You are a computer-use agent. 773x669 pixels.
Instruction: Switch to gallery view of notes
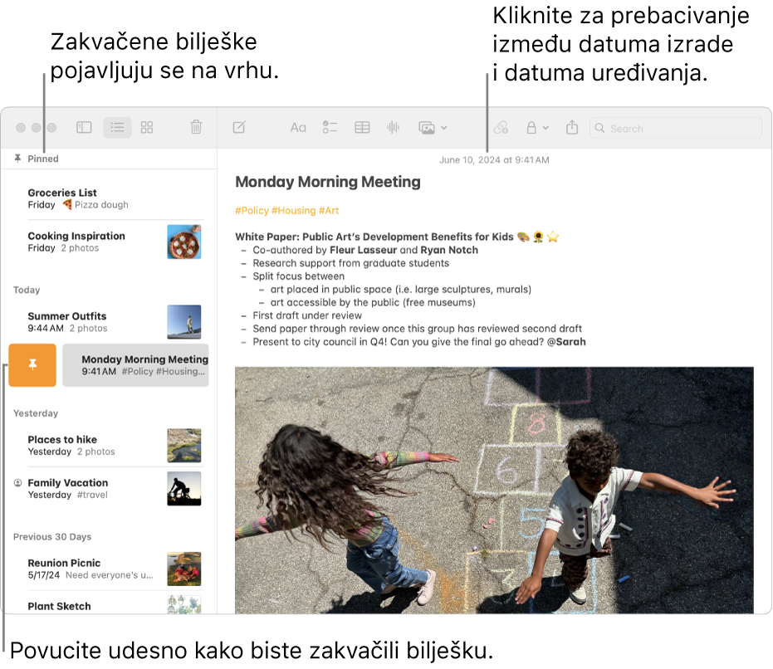click(147, 128)
